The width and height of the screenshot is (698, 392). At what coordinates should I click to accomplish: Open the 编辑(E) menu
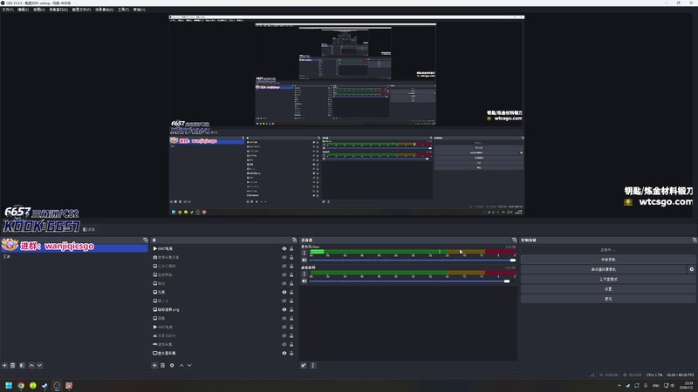pyautogui.click(x=24, y=10)
